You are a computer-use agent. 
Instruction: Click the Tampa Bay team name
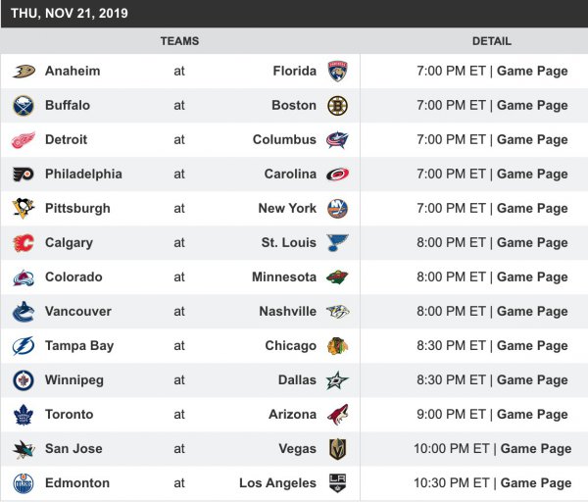(79, 345)
